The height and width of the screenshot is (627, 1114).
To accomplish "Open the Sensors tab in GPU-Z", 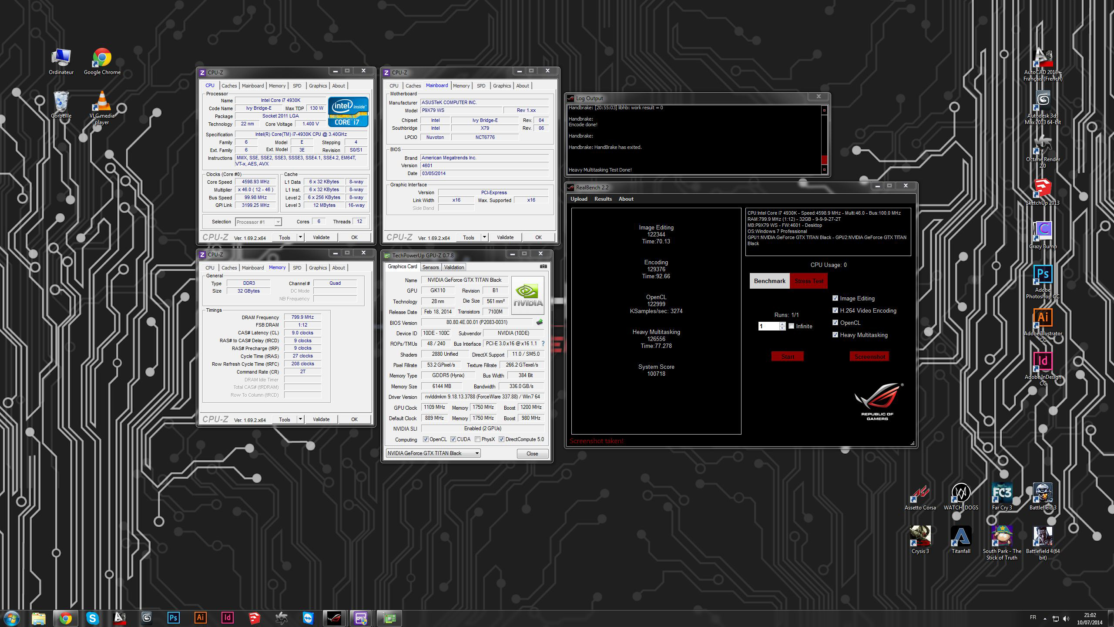I will pyautogui.click(x=430, y=267).
